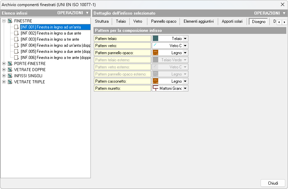This screenshot has width=288, height=189.
Task: Click the VETRATE DOPPIE category icon
Action: pyautogui.click(x=10, y=70)
